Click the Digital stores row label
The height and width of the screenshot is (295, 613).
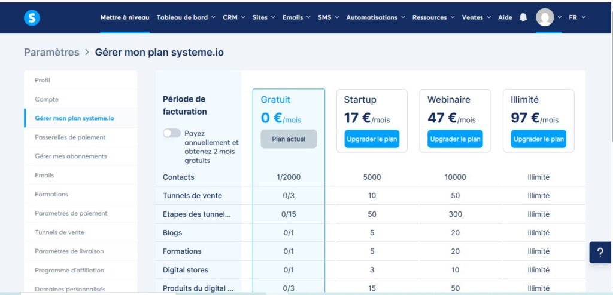[x=186, y=270]
